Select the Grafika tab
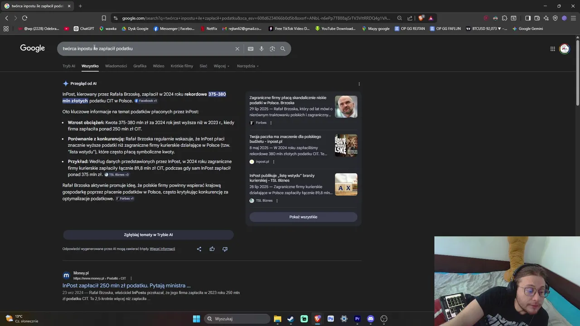580x326 pixels. (x=140, y=66)
